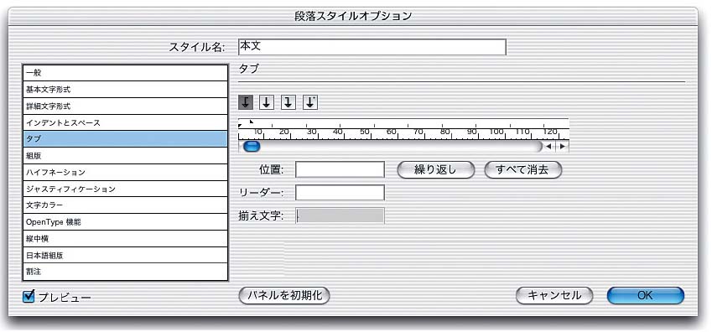Click the ruler scroll left arrow

pos(548,146)
